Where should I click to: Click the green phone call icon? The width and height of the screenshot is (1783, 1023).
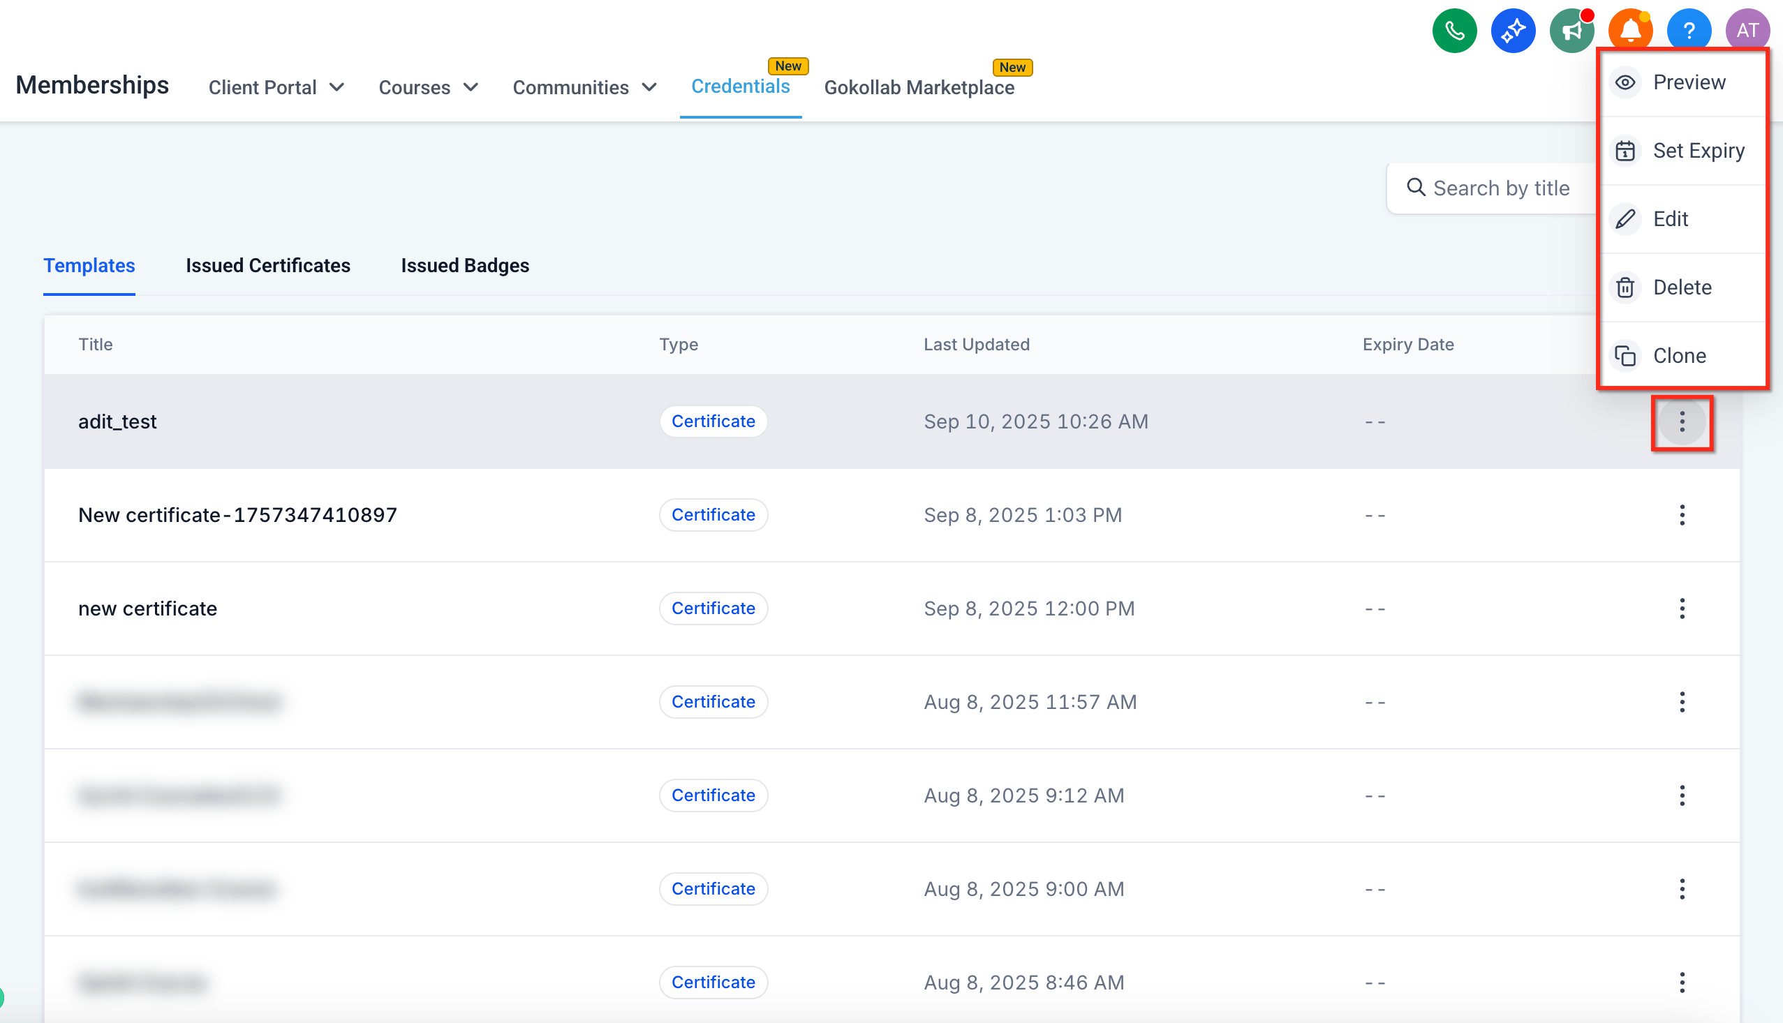(1454, 31)
